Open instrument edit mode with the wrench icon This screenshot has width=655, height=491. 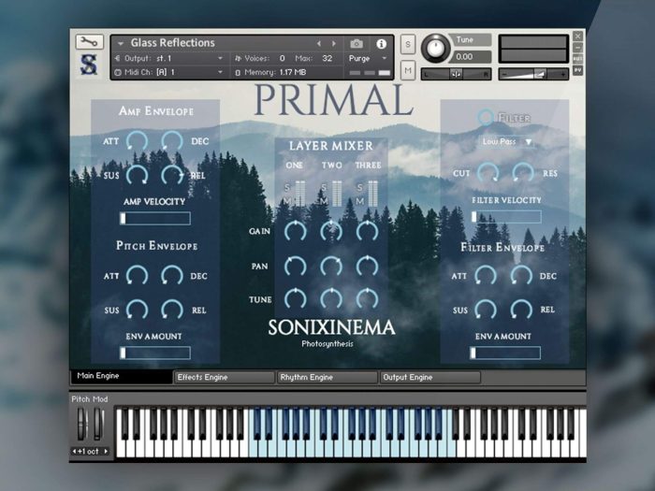pyautogui.click(x=90, y=42)
